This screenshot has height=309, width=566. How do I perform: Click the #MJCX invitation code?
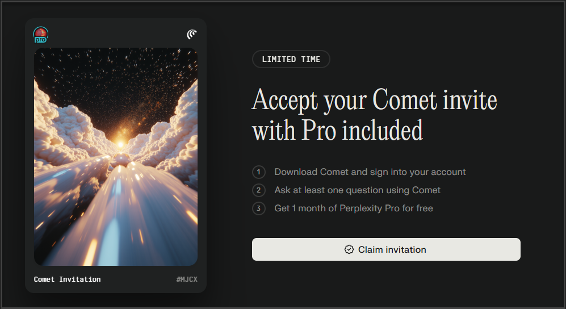[187, 279]
